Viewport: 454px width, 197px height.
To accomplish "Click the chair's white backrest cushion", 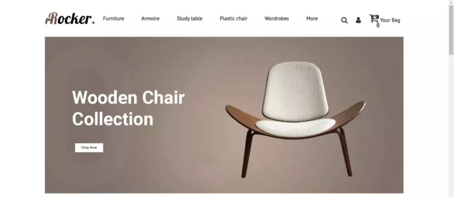I will (295, 90).
